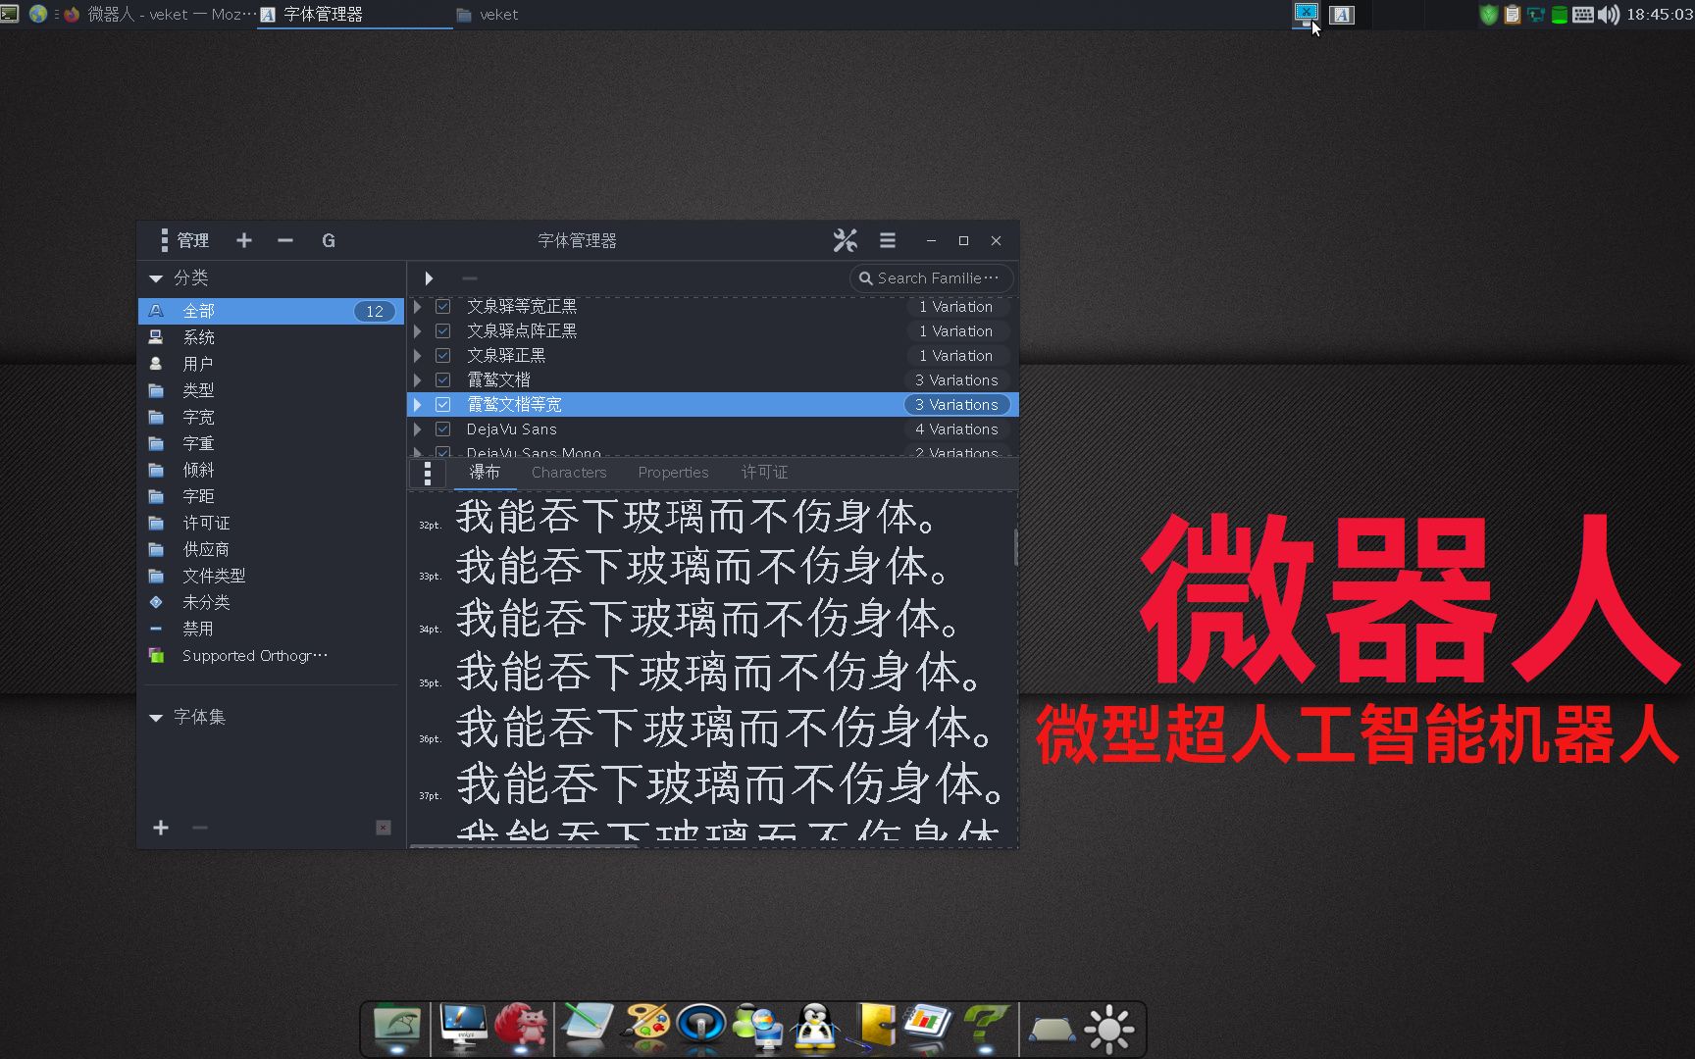Select the 用户 category

point(271,364)
